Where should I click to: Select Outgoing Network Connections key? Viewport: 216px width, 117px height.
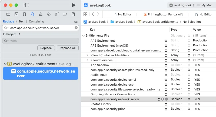113,94
